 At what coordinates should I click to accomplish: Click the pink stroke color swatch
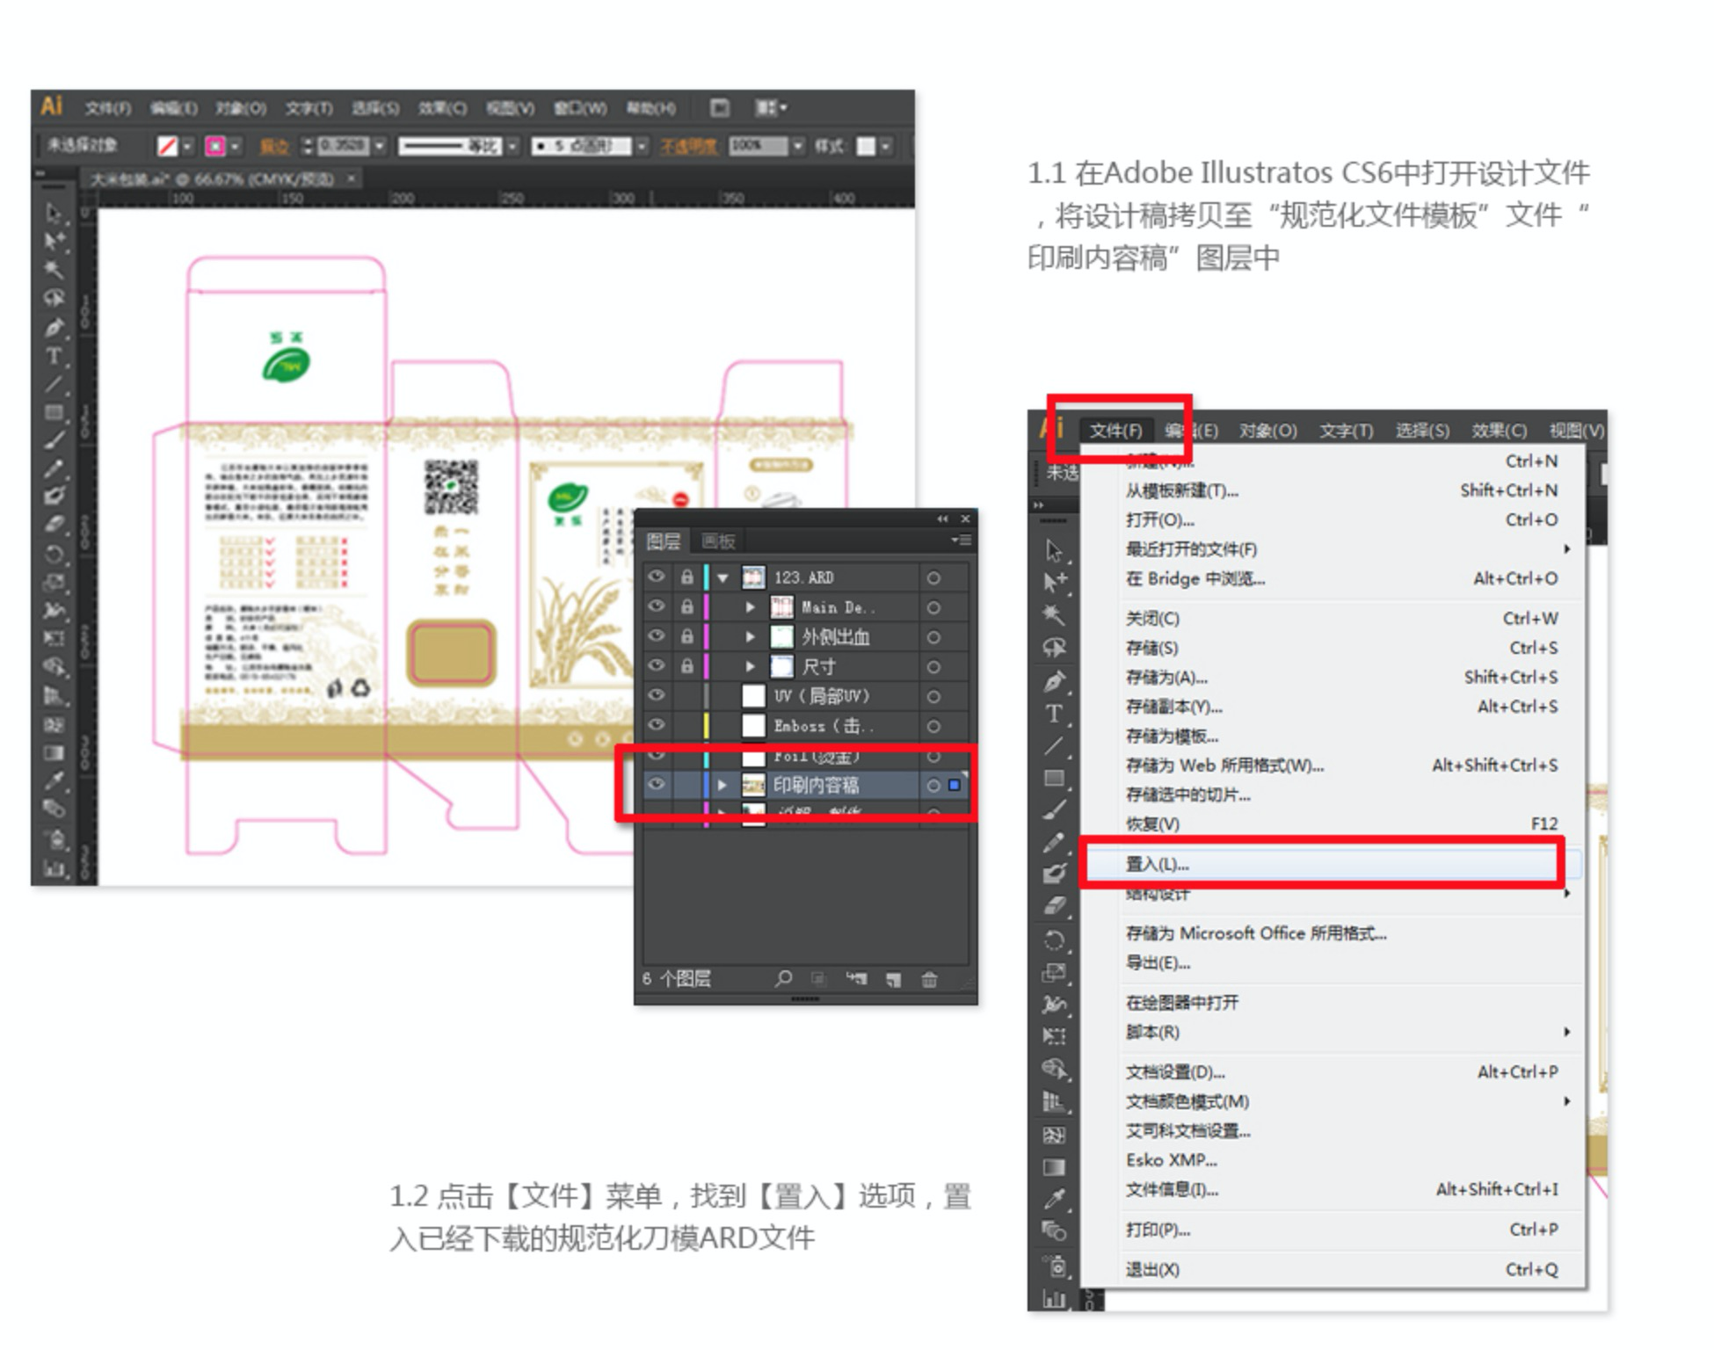coord(215,146)
